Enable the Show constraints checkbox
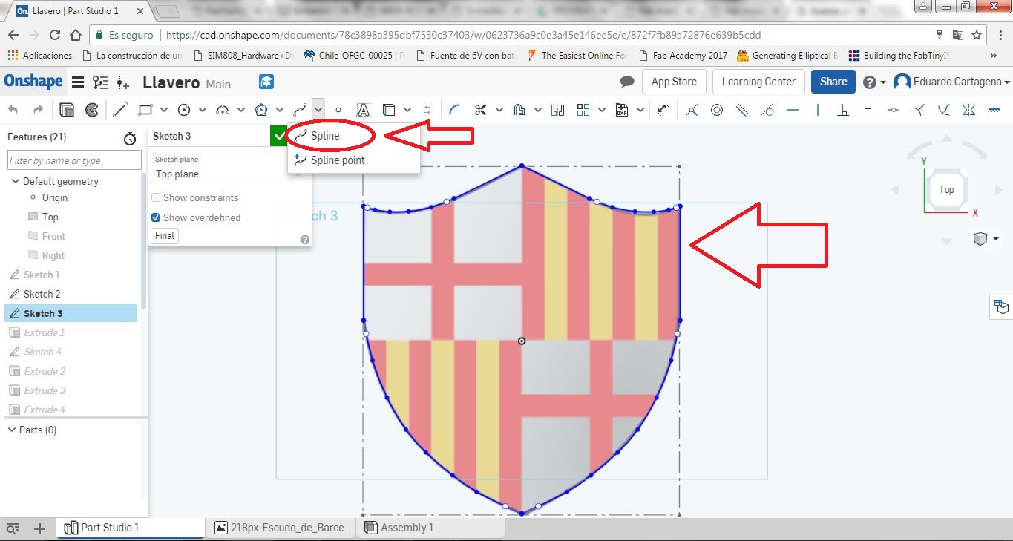Screen dimensions: 1013x541 tap(156, 198)
